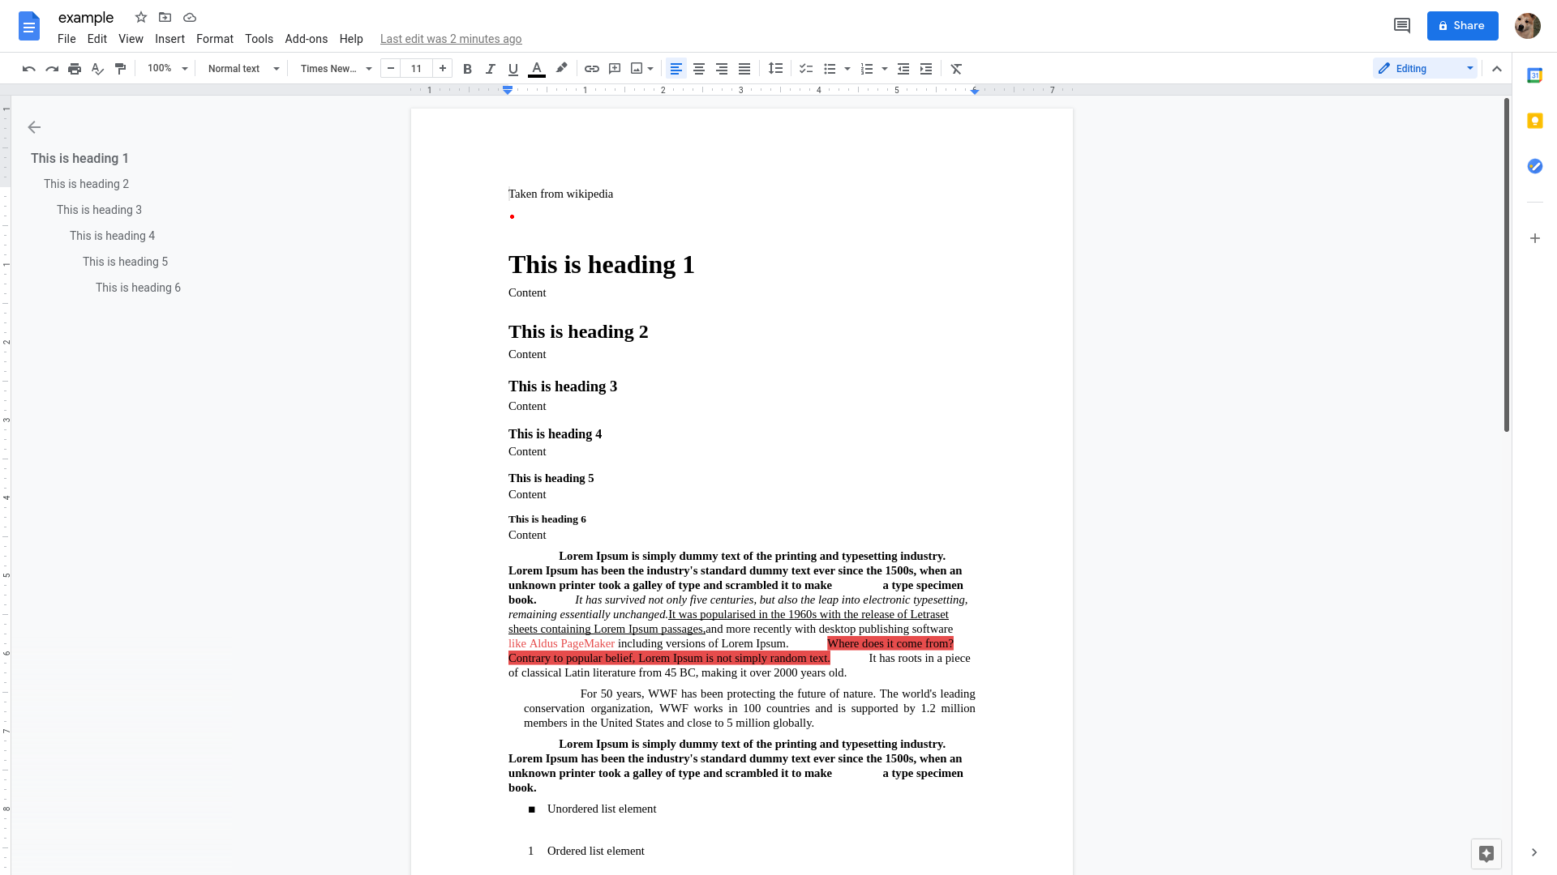Print the document with printer icon

[x=75, y=69]
